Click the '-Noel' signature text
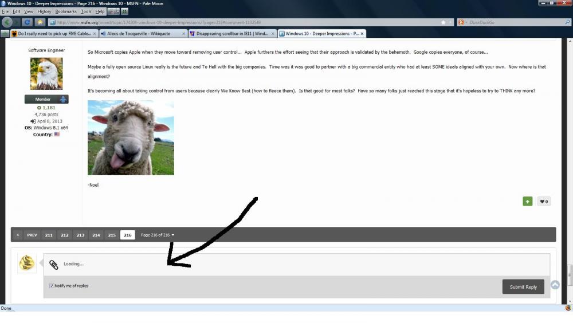The image size is (573, 323). 93,185
